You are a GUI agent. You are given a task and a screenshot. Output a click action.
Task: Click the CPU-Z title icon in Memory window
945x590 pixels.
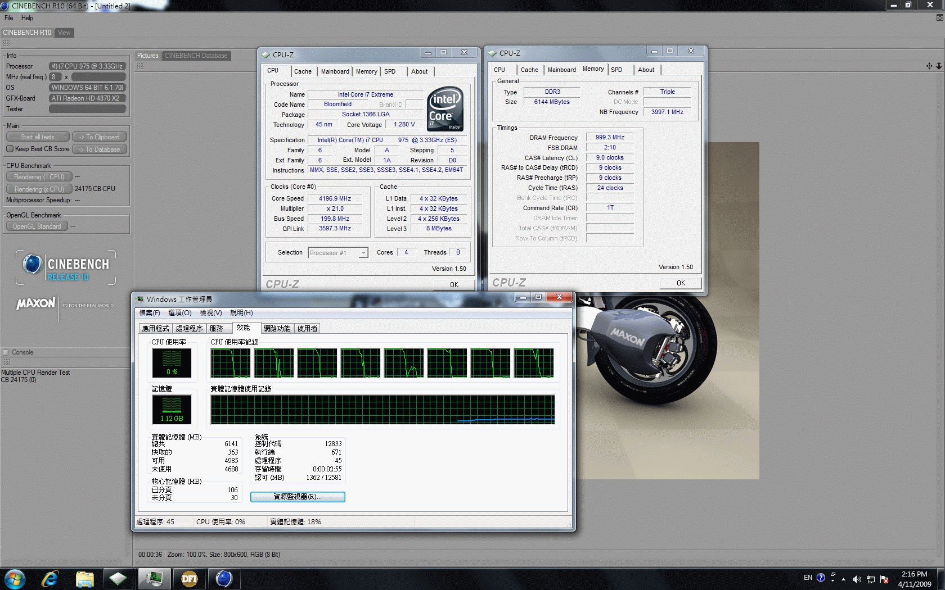coord(493,53)
